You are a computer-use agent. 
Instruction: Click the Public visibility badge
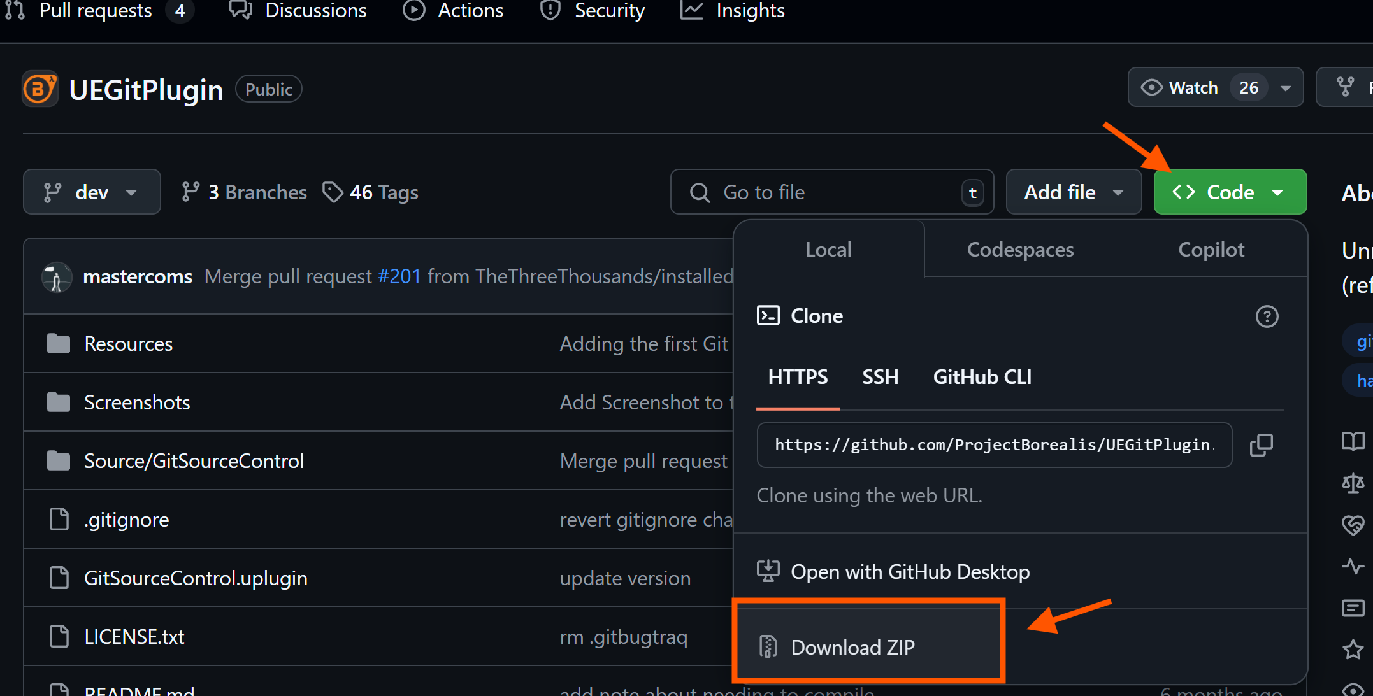click(269, 89)
